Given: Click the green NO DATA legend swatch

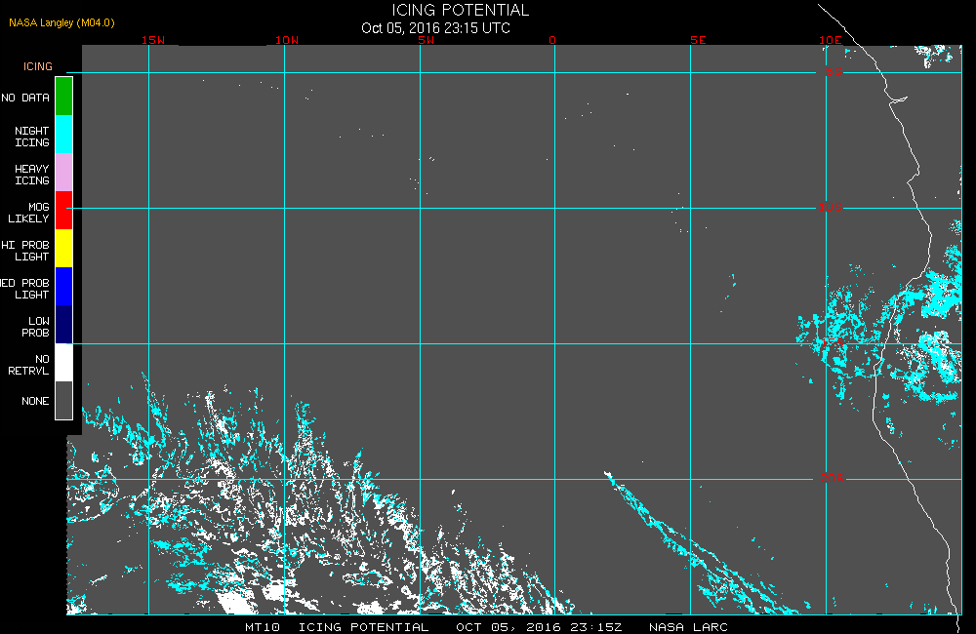Looking at the screenshot, I should 64,97.
